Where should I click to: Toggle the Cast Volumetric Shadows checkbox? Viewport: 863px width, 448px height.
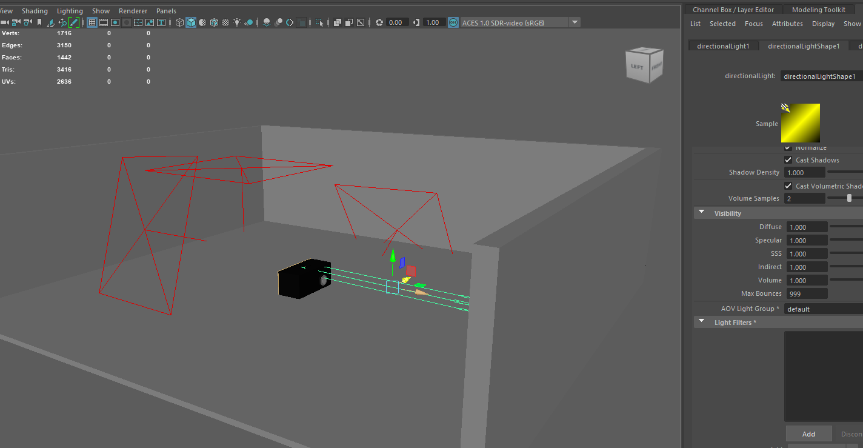(788, 186)
